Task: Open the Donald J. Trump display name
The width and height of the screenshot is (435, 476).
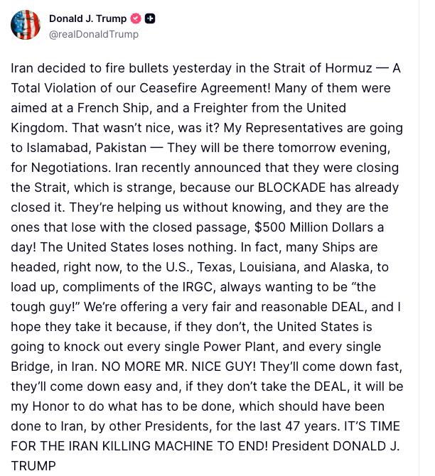Action: 87,18
